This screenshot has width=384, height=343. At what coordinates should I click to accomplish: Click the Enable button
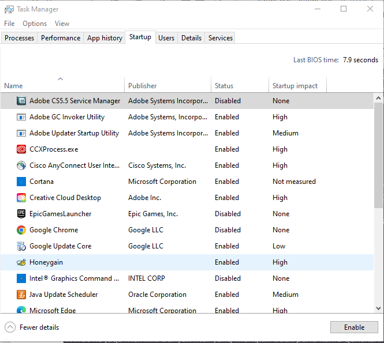pos(354,327)
